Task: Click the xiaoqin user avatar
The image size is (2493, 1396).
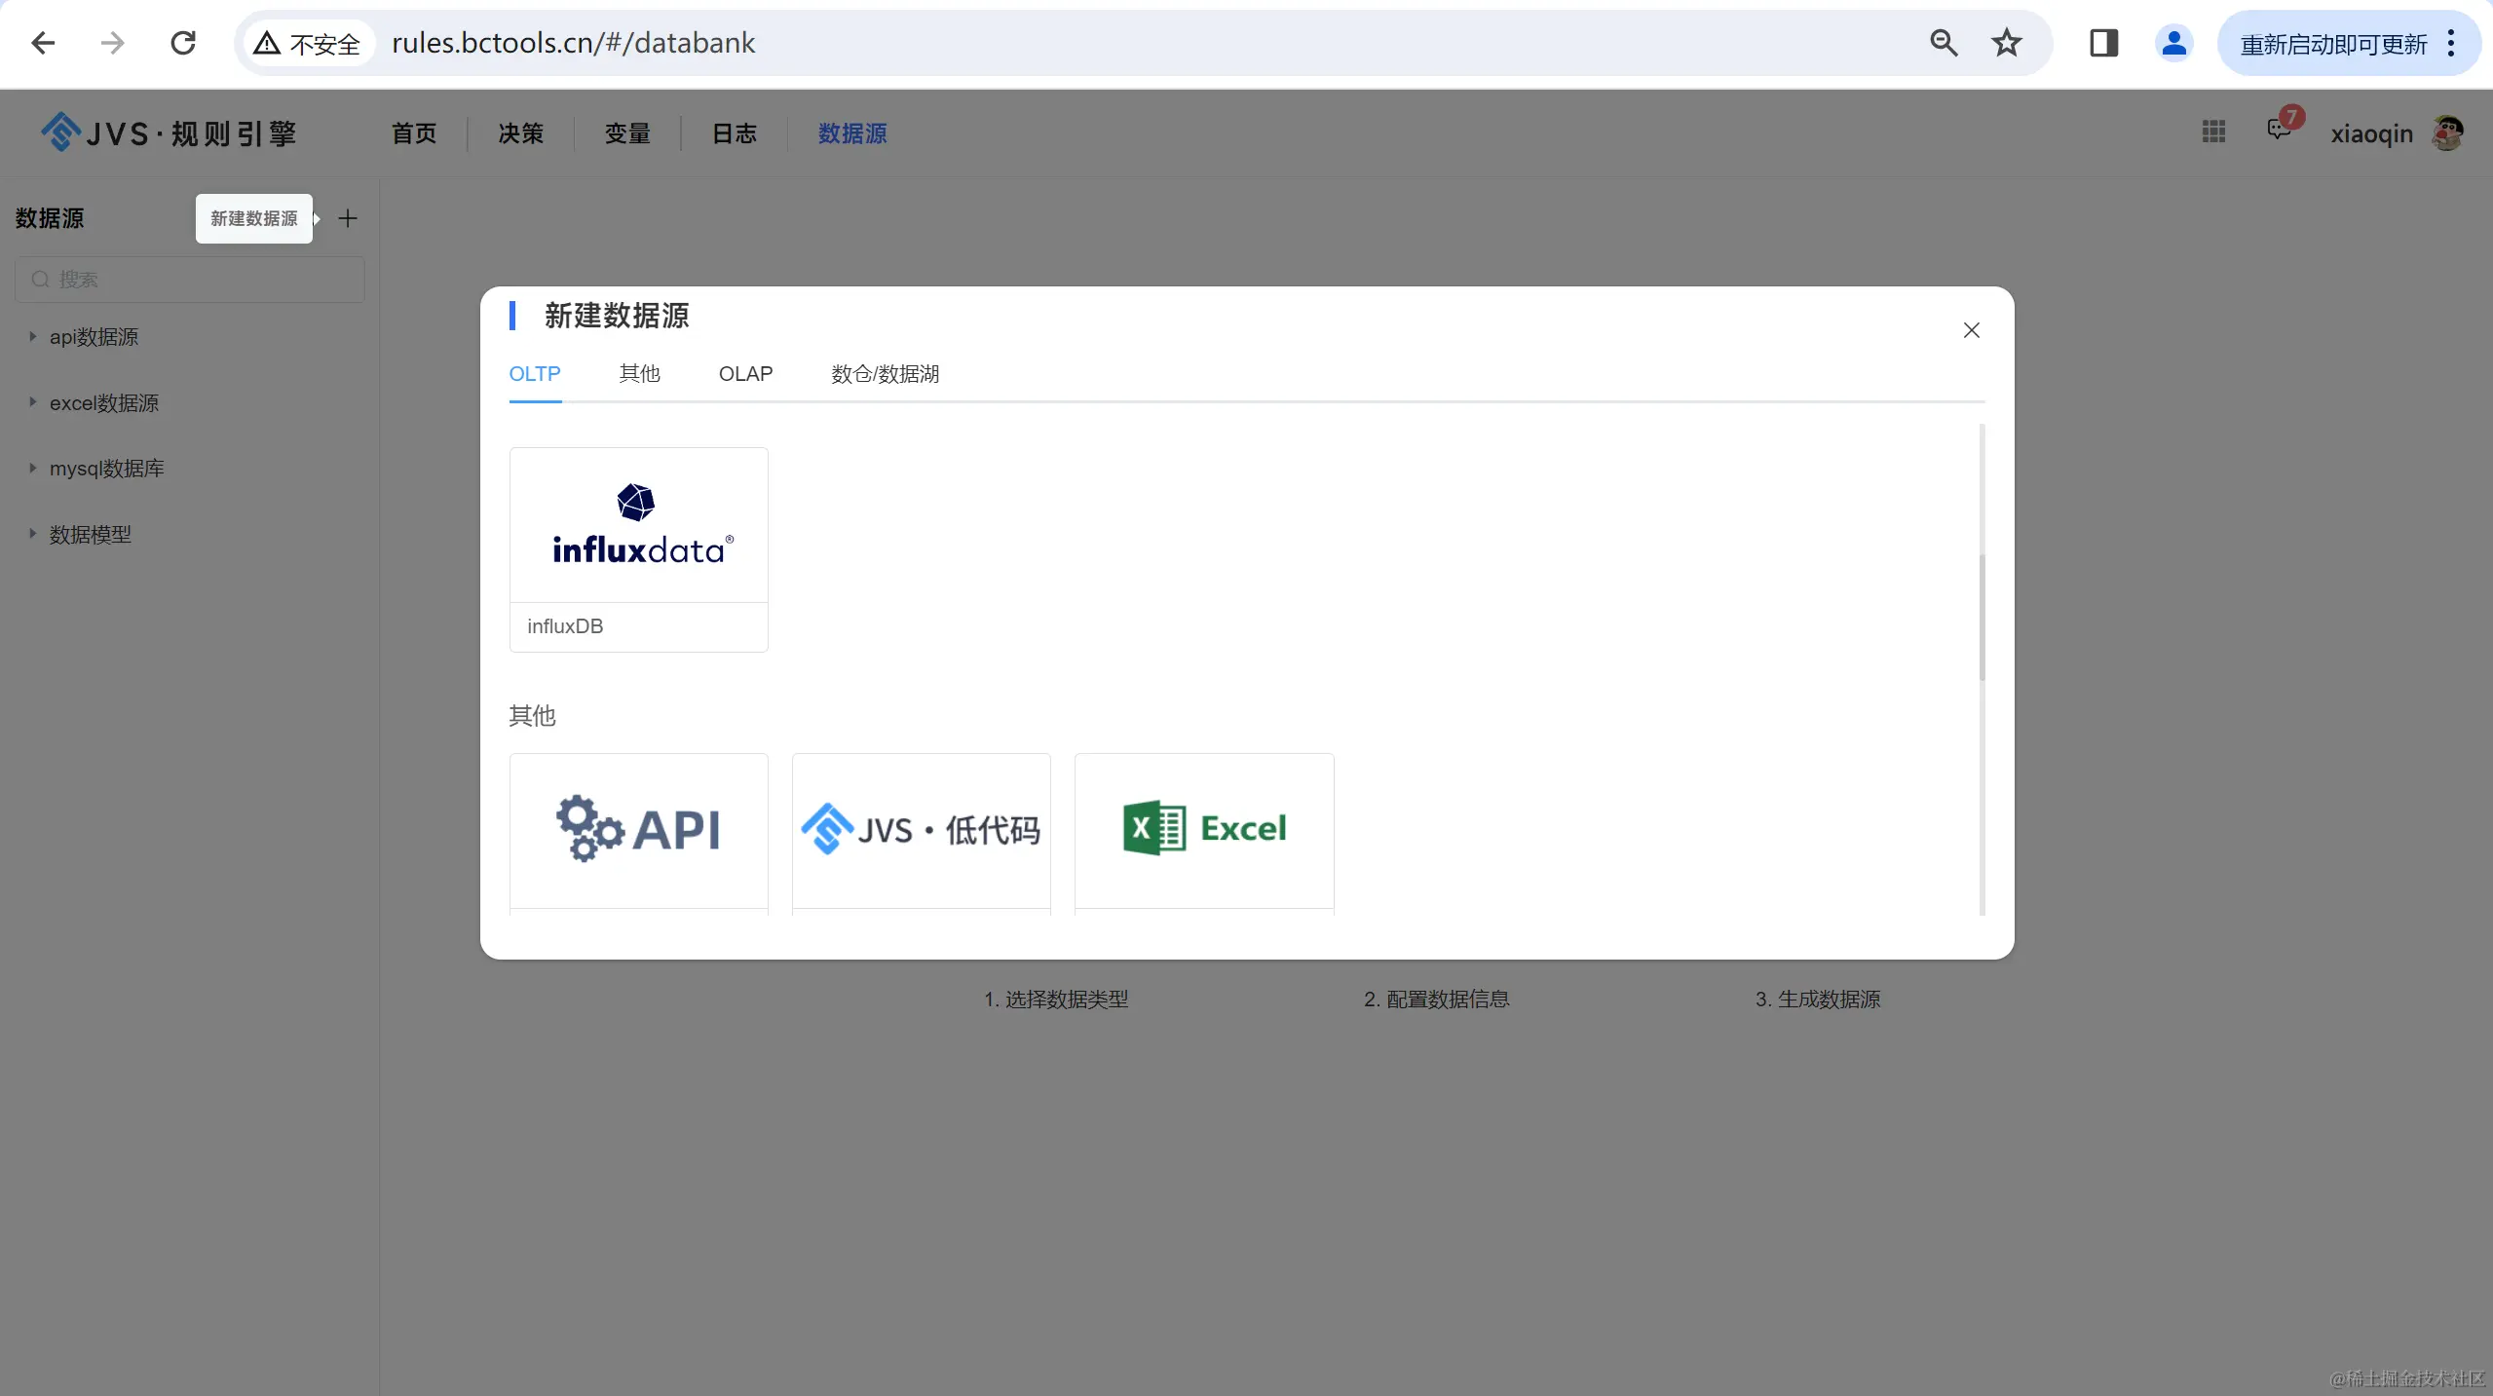Action: 2447,132
